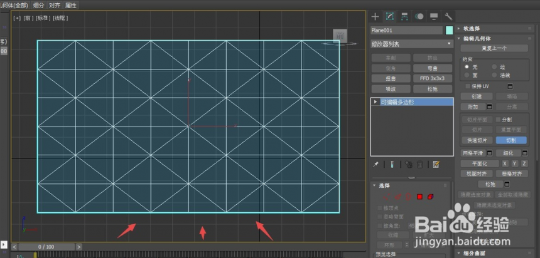The height and width of the screenshot is (258, 540).
Task: Open viewport [标准] quality menu
Action: click(43, 18)
